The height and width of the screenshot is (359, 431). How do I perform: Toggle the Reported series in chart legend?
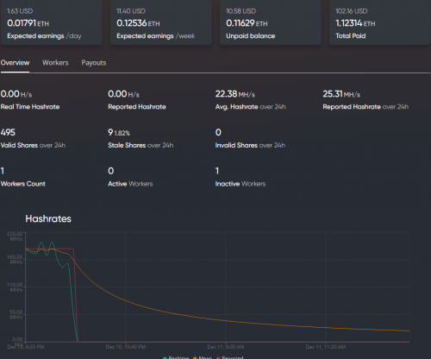(229, 357)
